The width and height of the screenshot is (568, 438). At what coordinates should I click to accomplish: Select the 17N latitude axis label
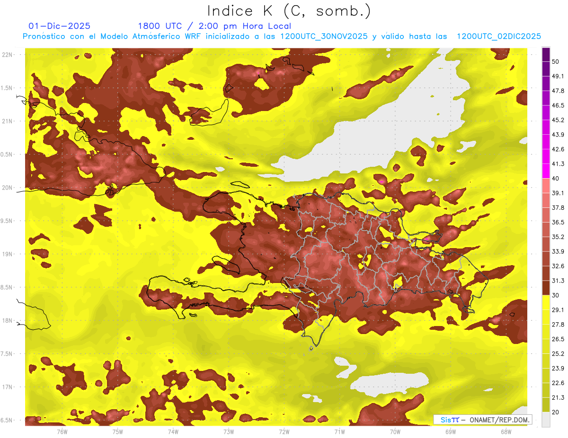pos(7,387)
